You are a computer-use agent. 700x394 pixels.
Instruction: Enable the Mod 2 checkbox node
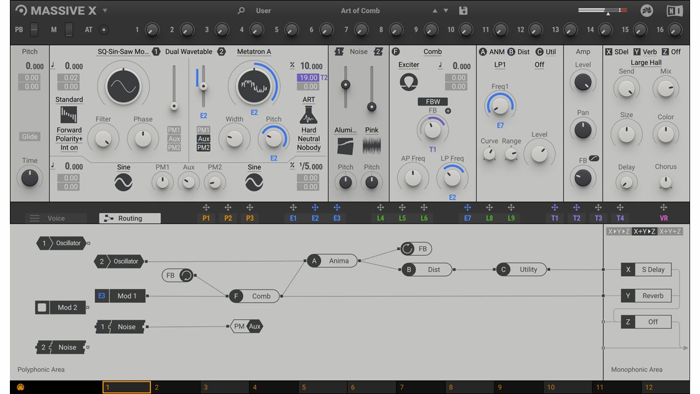click(x=41, y=308)
